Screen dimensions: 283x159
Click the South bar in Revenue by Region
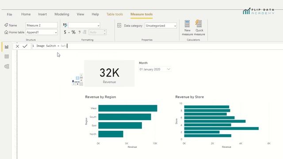[125, 117]
